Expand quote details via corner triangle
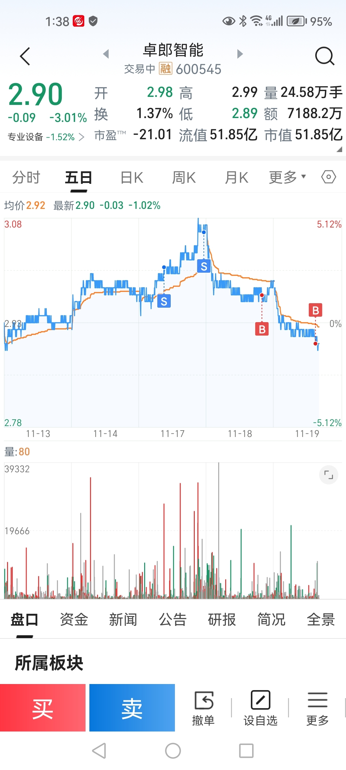346x770 pixels. [339, 150]
